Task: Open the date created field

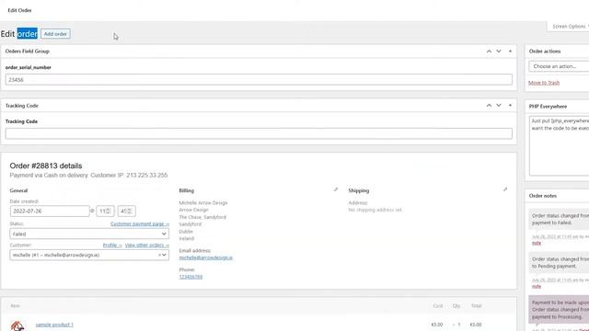Action: pyautogui.click(x=50, y=211)
